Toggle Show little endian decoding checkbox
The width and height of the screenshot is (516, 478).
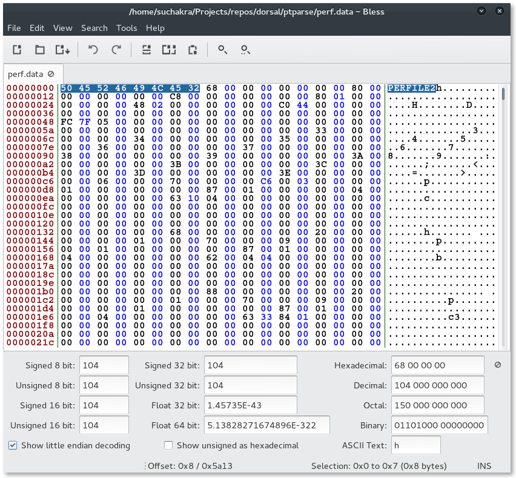(x=13, y=445)
